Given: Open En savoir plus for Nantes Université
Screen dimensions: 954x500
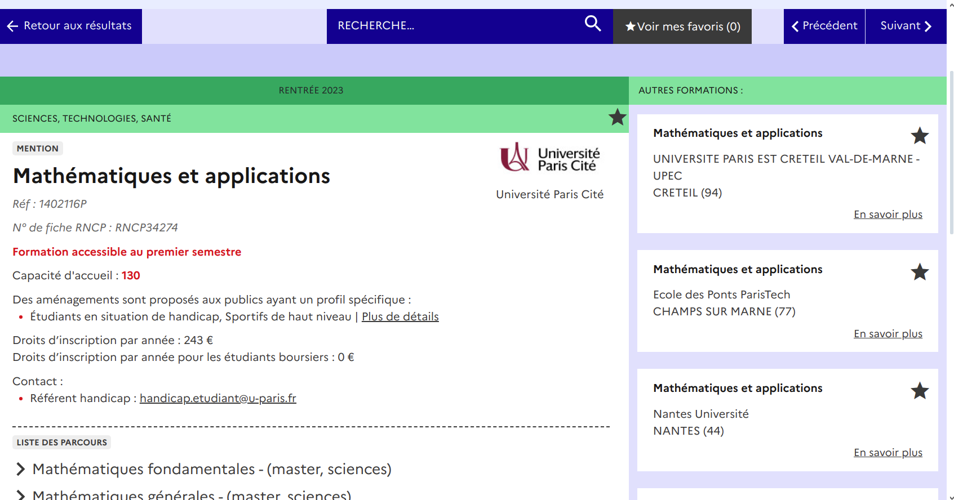Looking at the screenshot, I should [888, 453].
